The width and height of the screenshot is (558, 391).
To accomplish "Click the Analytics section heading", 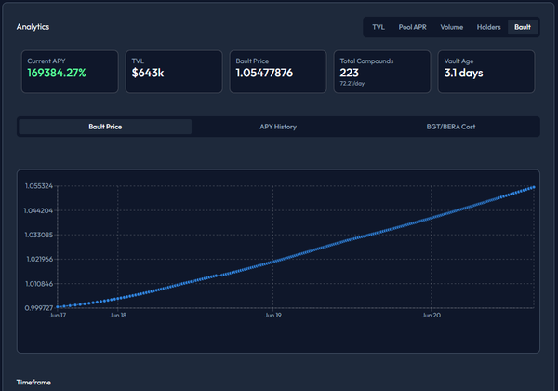I will 33,27.
